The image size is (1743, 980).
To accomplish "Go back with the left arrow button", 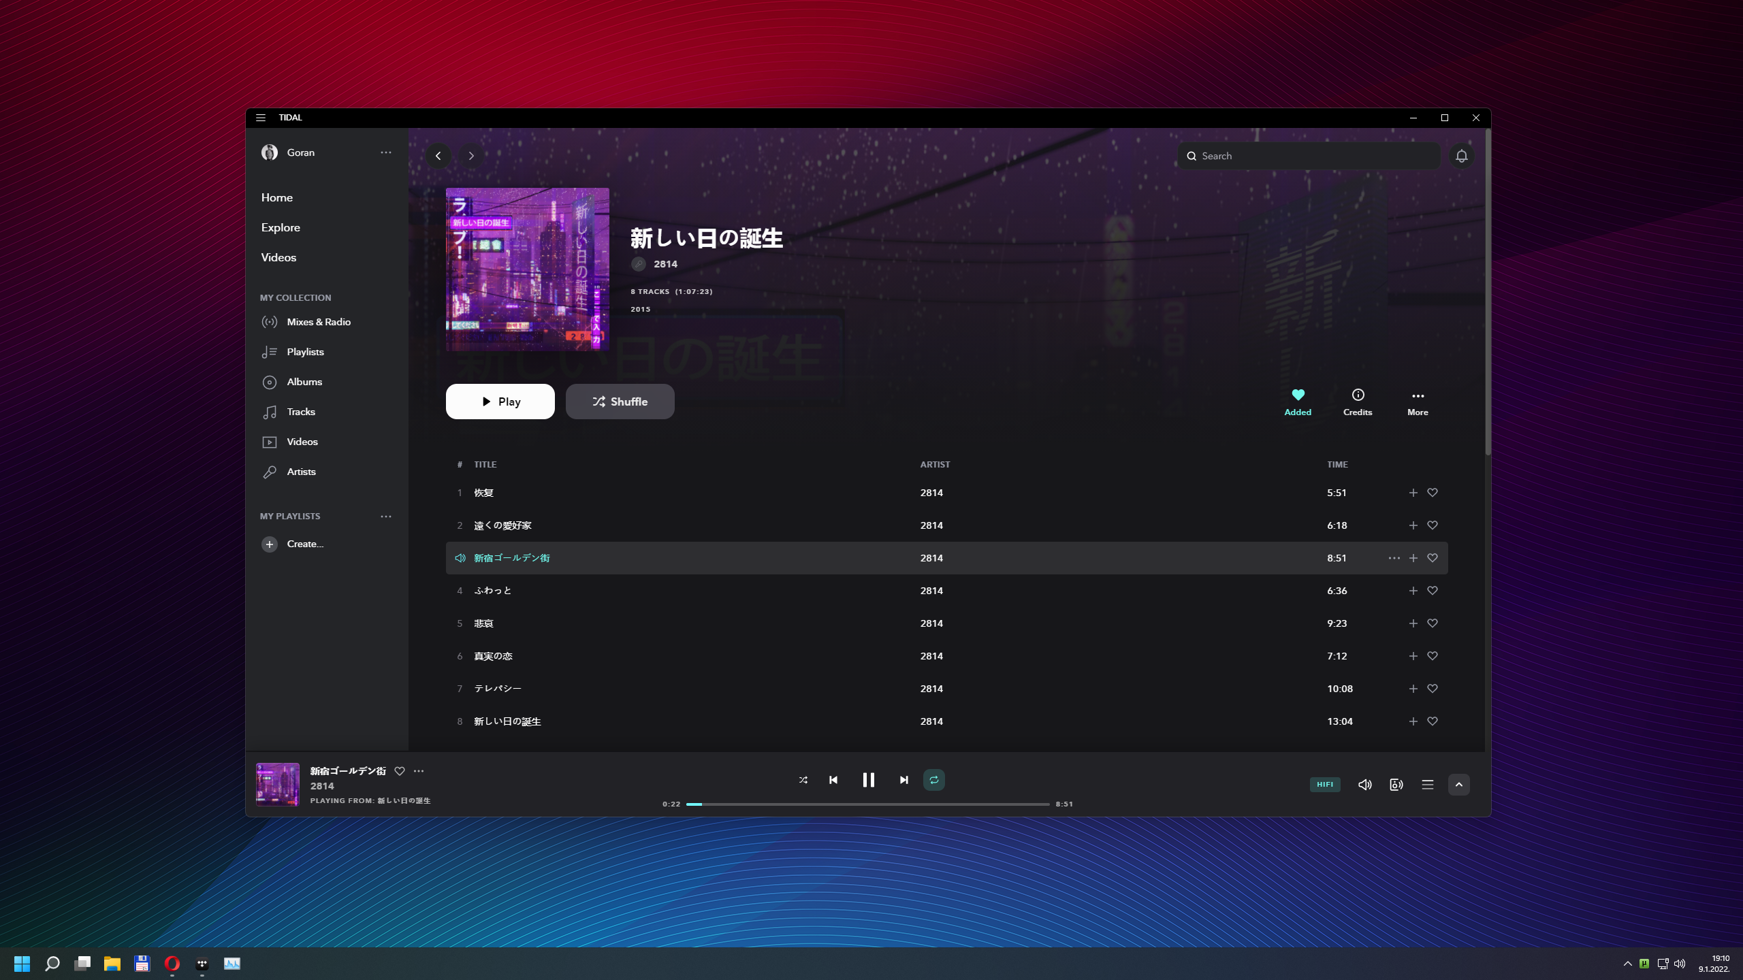I will (x=438, y=156).
